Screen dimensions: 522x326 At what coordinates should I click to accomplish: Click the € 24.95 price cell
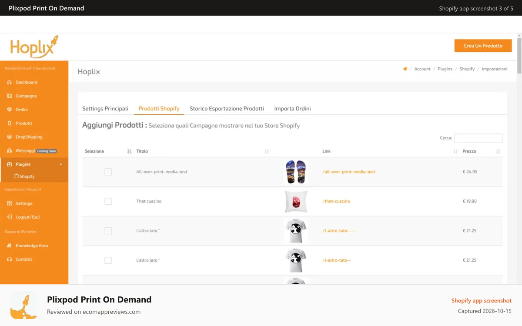pyautogui.click(x=470, y=172)
